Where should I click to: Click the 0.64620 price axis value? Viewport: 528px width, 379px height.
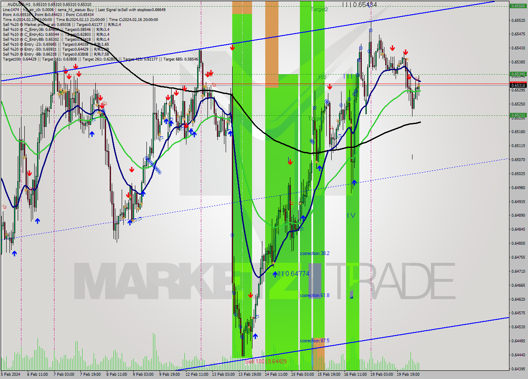click(519, 299)
